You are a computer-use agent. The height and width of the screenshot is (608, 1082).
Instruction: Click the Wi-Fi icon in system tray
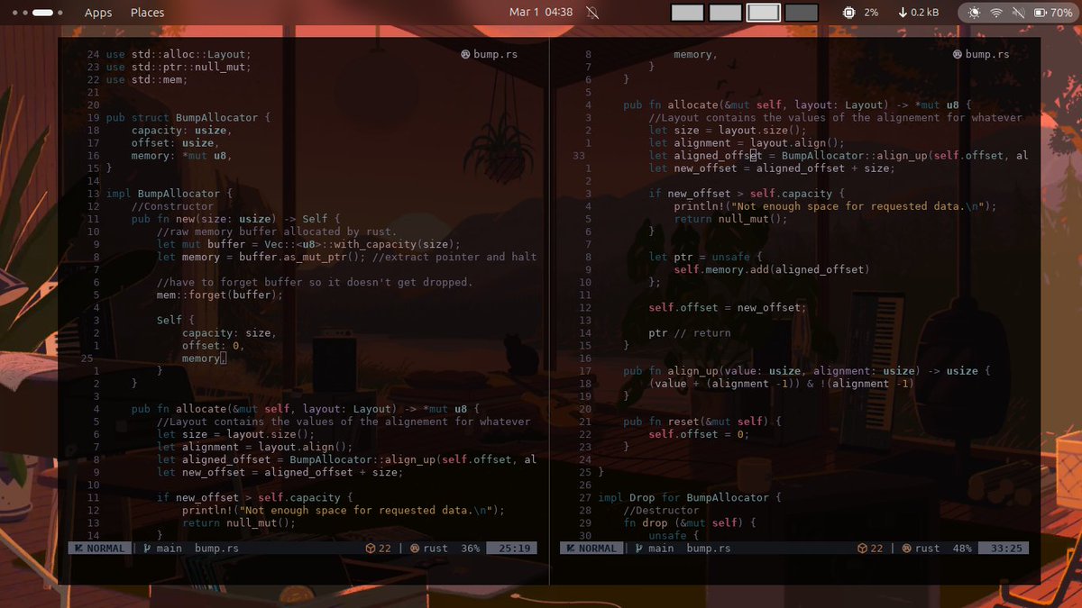point(996,13)
